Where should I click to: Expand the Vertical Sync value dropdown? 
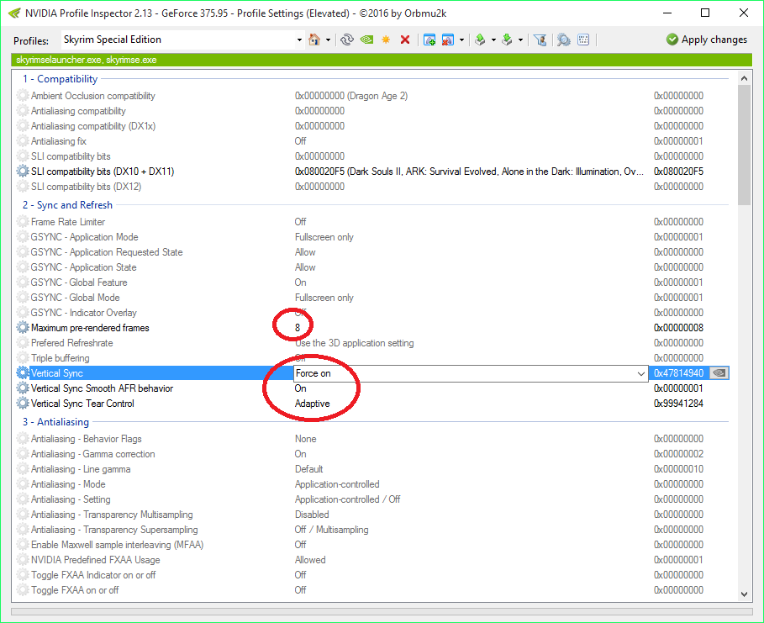click(x=640, y=373)
